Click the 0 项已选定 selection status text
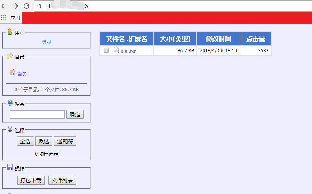This screenshot has width=312, height=194. pos(46,154)
